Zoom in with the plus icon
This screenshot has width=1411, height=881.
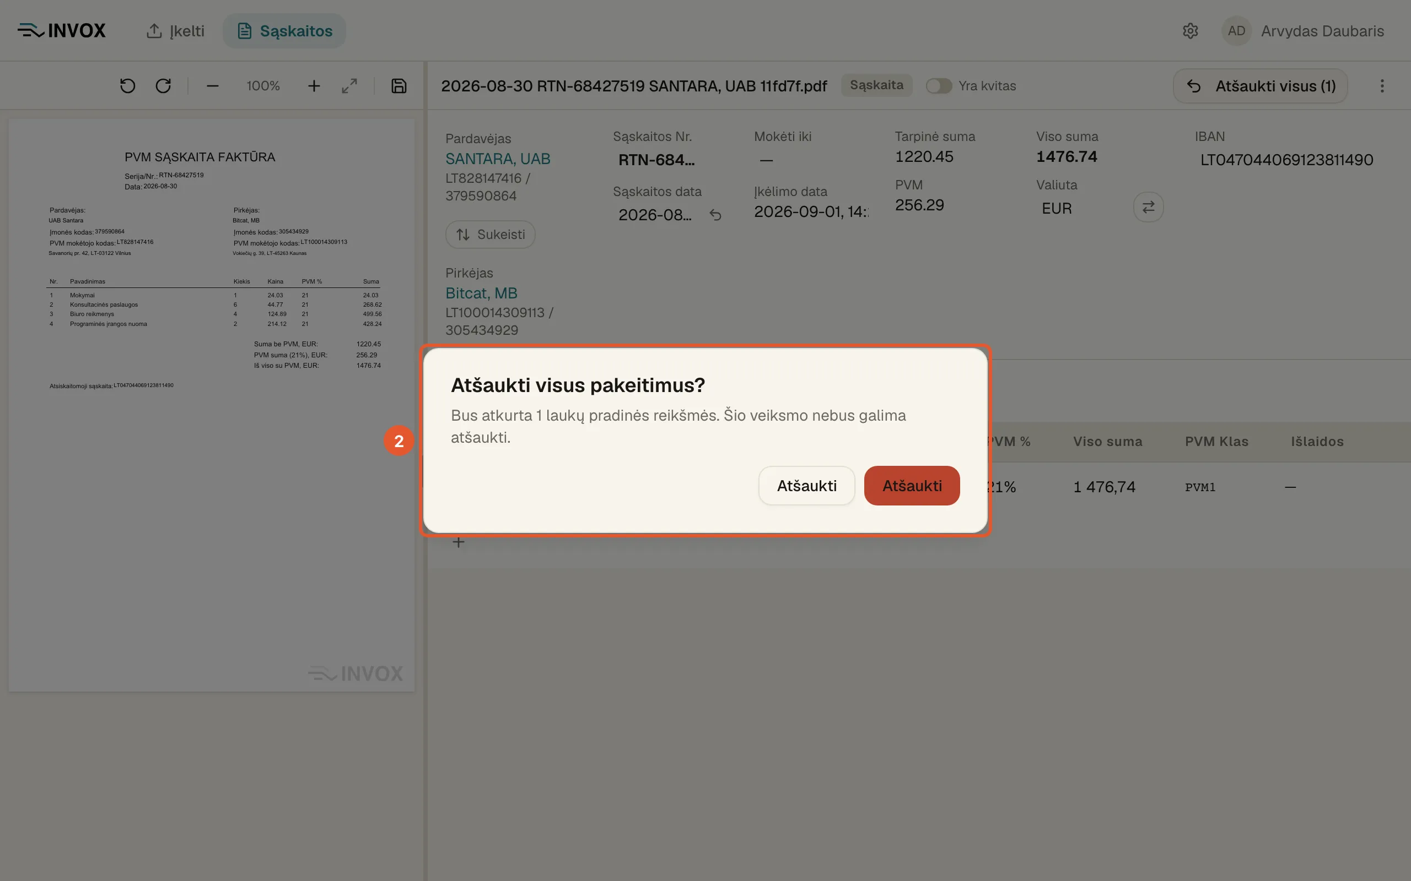[x=314, y=86]
